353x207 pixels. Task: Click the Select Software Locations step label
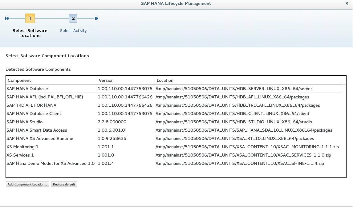(30, 33)
